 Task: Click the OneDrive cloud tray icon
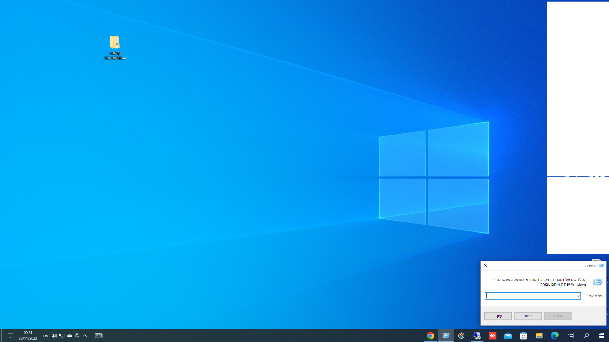coord(69,336)
